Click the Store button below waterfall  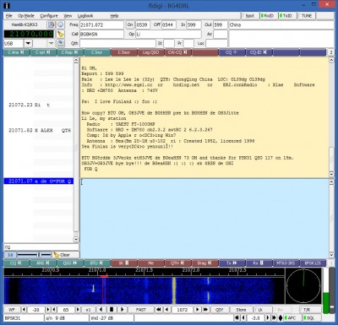tap(241, 310)
